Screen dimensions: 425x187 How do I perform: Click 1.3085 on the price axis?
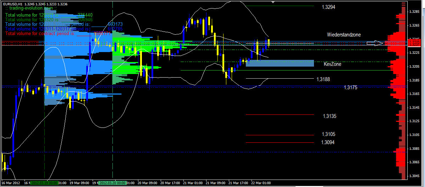click(415, 148)
